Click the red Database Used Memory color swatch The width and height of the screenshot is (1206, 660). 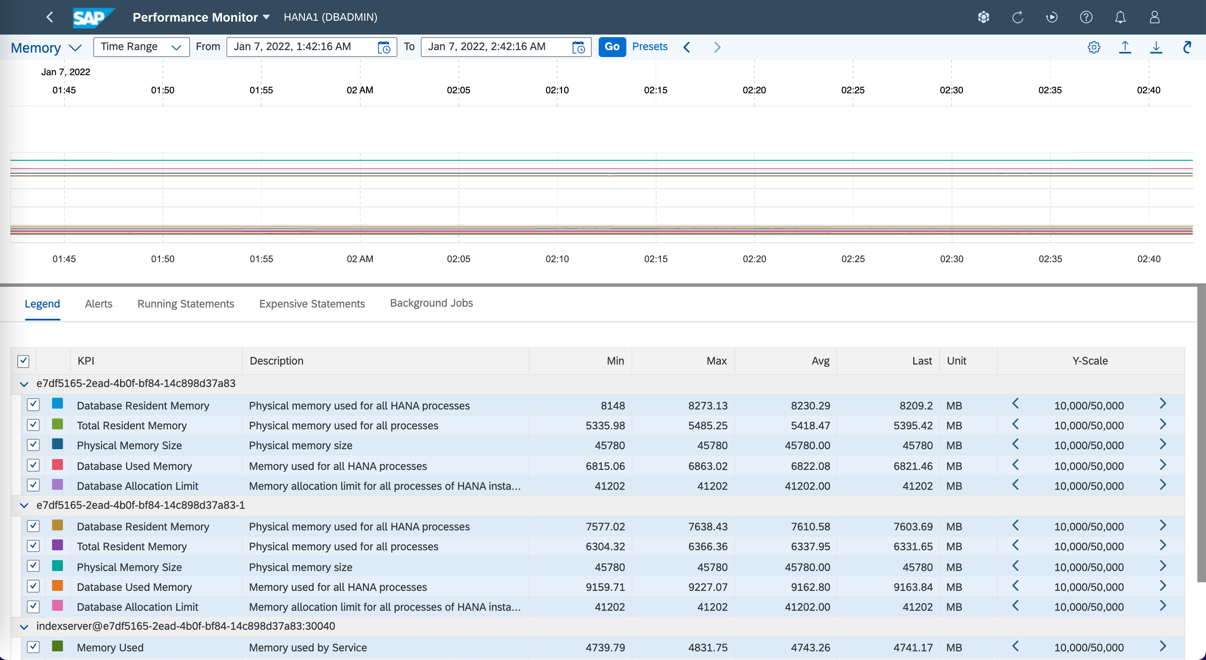tap(57, 465)
